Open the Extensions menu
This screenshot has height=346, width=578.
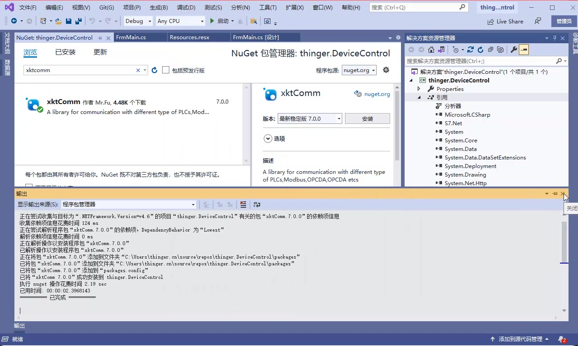coord(294,8)
